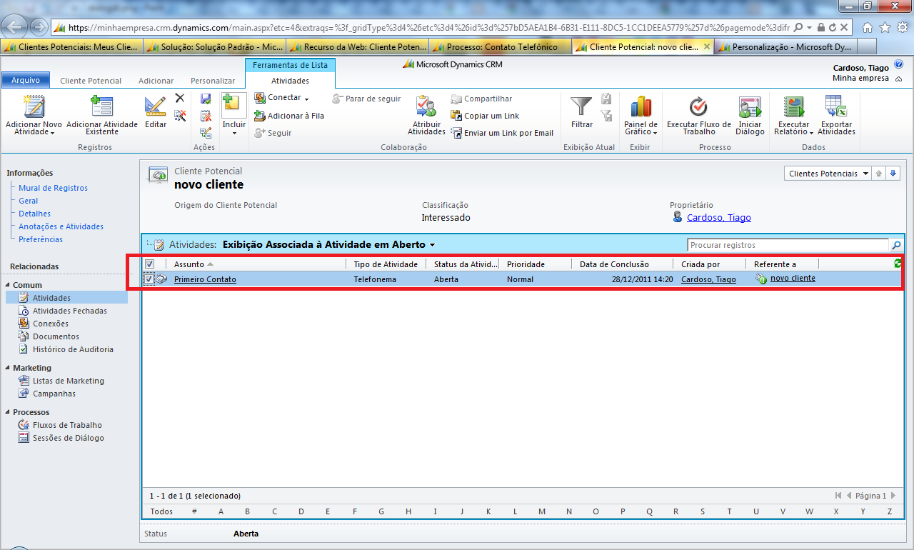Viewport: 914px width, 550px height.
Task: Open the Filtrar funnel icon
Action: click(582, 107)
